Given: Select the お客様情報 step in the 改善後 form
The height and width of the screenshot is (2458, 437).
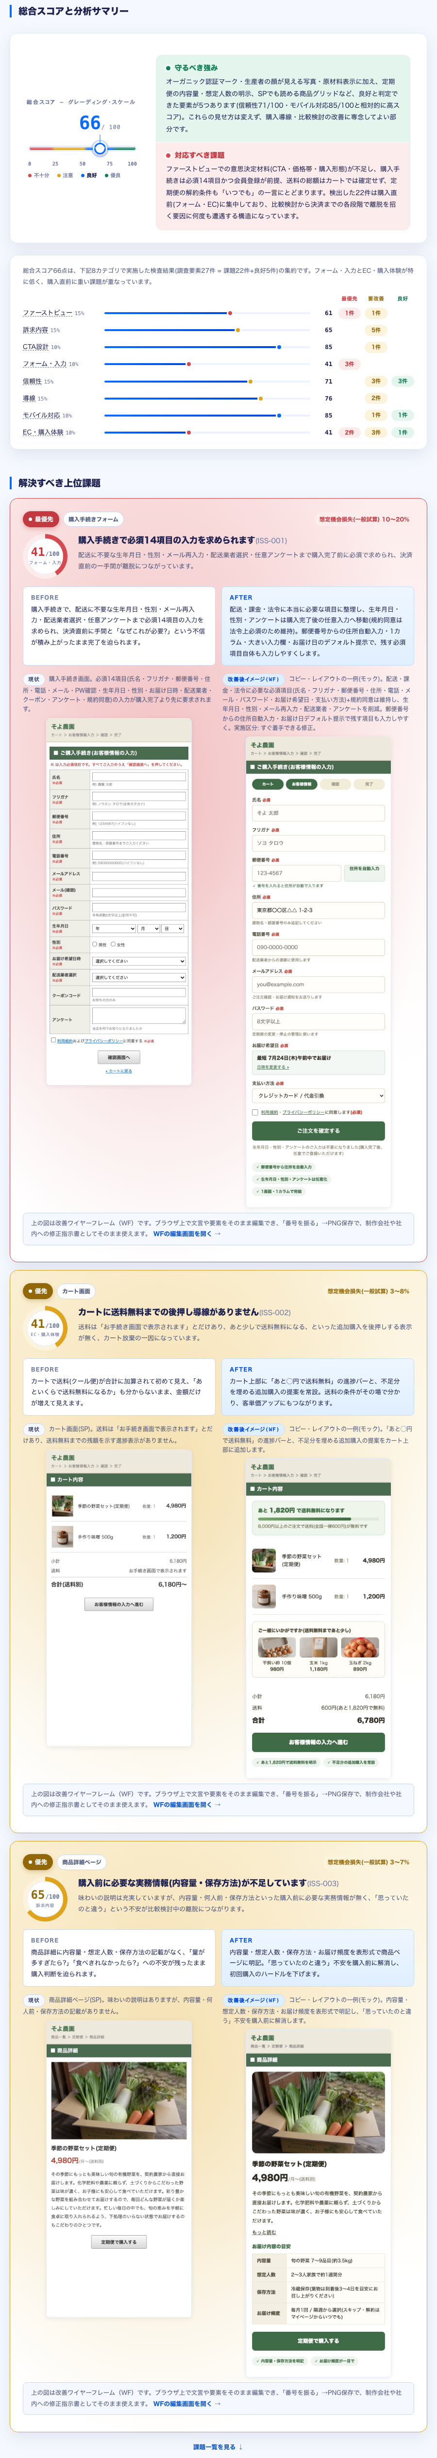Looking at the screenshot, I should pyautogui.click(x=302, y=785).
